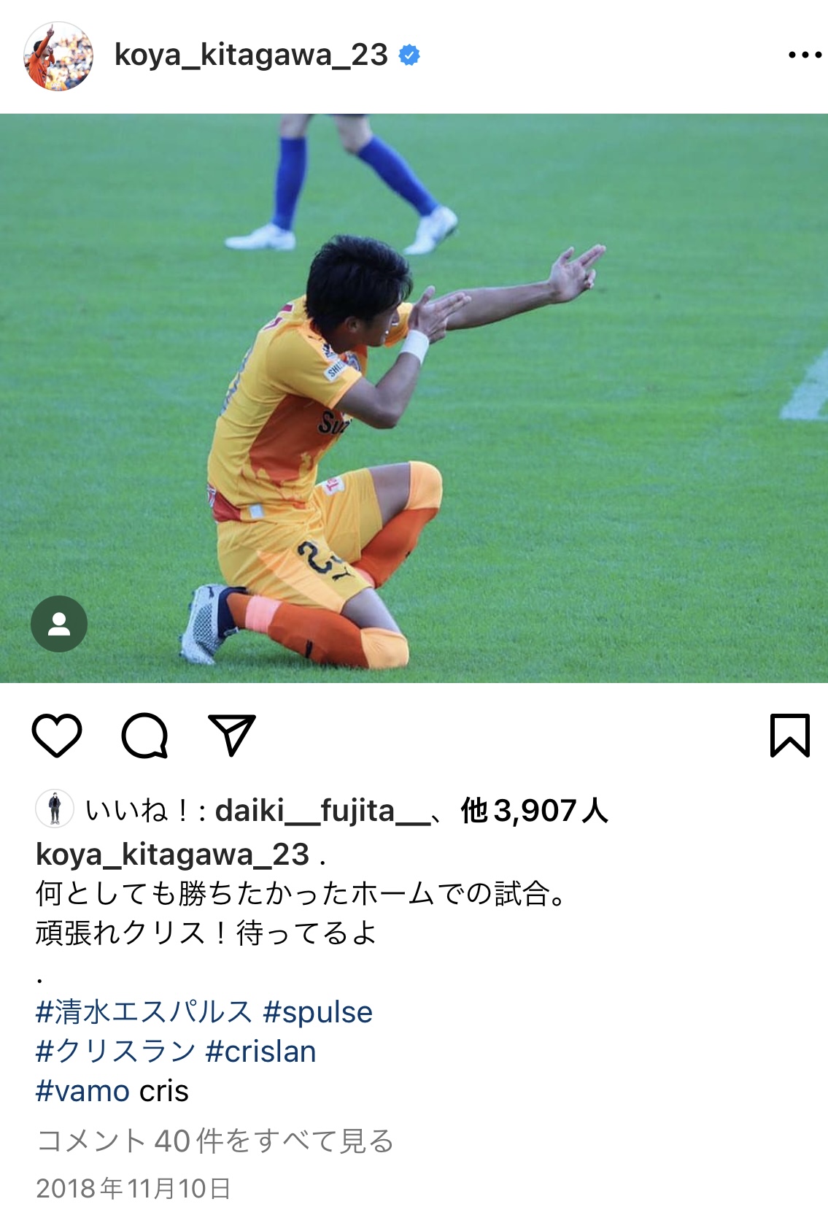The width and height of the screenshot is (828, 1207).
Task: Open hashtag #vamo
Action: 83,1091
